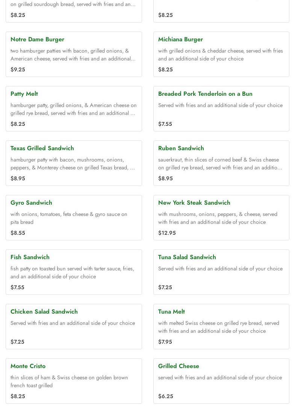Click the $8.55 Gyro Sandwich price

coord(18,233)
